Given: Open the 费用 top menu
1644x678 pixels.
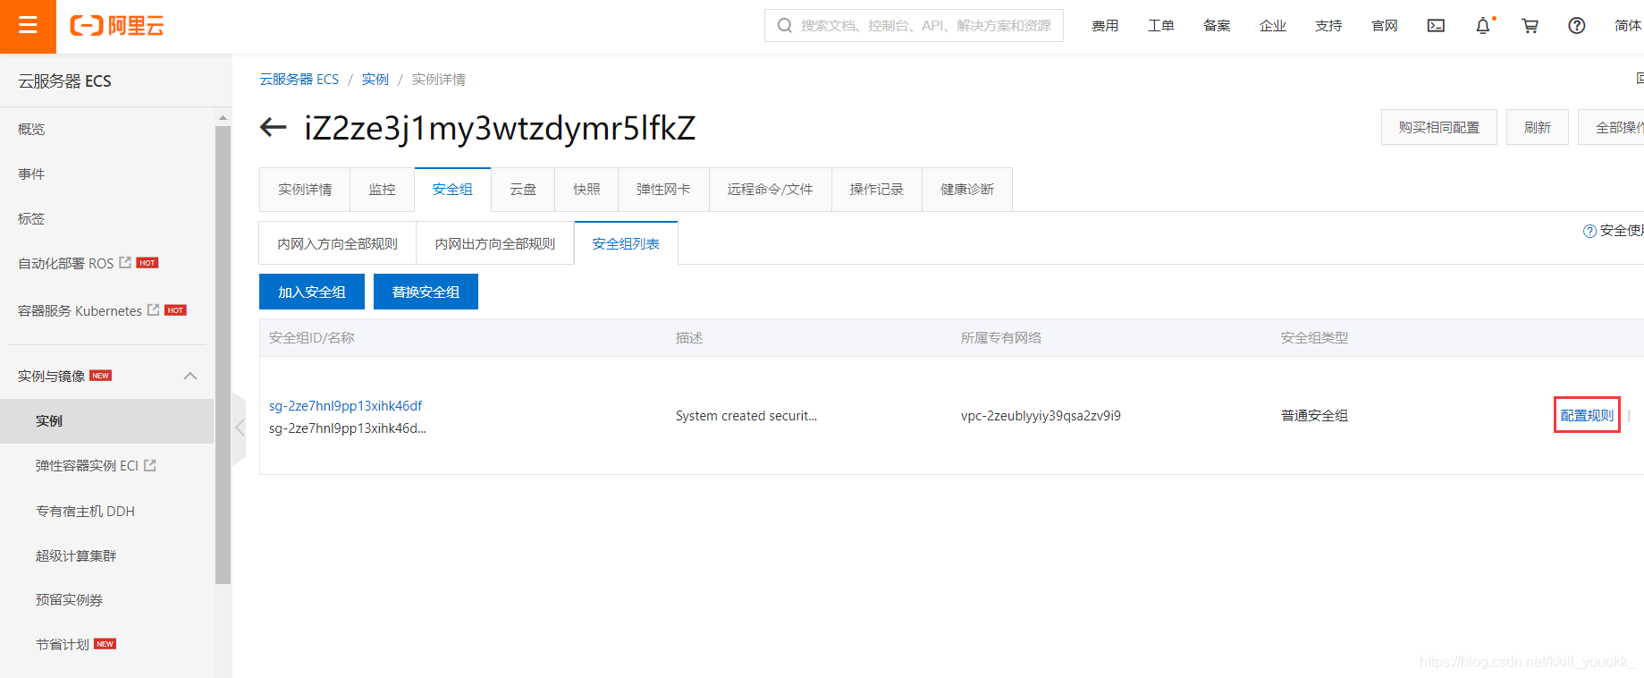Looking at the screenshot, I should (x=1105, y=26).
